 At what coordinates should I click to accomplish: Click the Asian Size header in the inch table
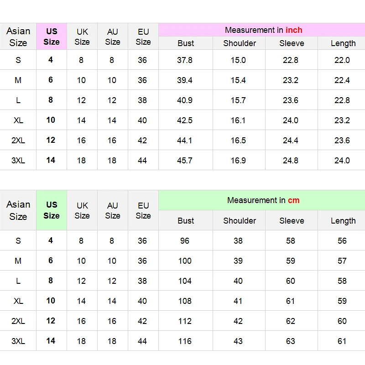click(x=18, y=36)
